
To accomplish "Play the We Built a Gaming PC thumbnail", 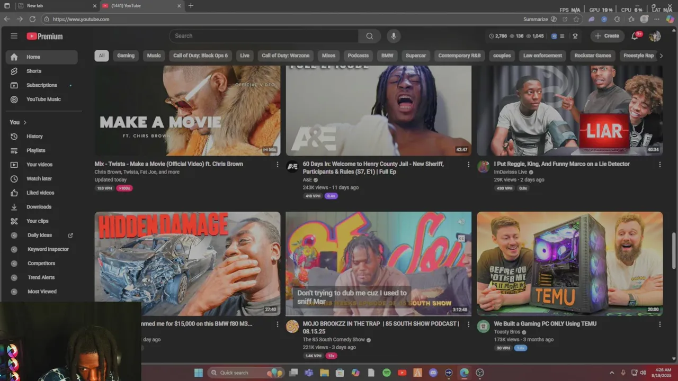I will (x=569, y=264).
